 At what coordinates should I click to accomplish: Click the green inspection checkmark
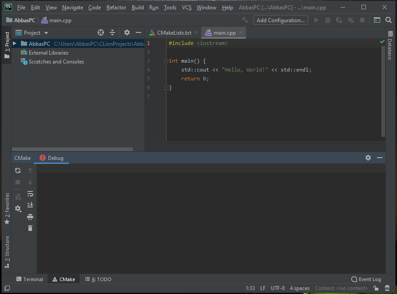(382, 42)
